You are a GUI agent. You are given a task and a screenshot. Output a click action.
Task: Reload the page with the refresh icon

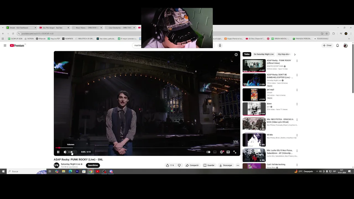(x=13, y=33)
